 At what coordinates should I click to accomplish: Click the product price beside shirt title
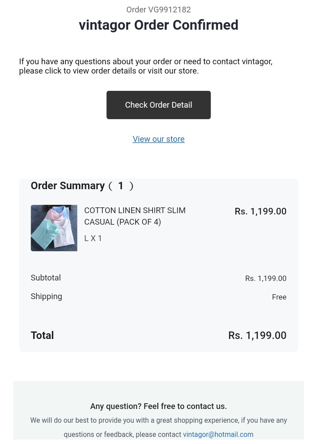point(260,211)
